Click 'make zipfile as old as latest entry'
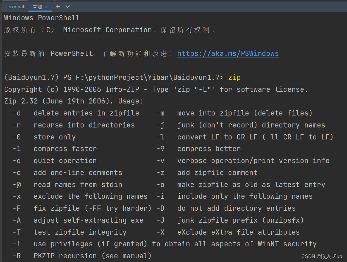Screen dimensions: 347x262 pos(251,185)
